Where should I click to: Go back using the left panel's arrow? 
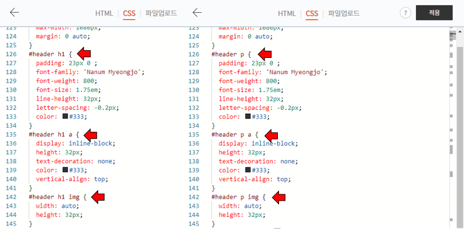[14, 12]
